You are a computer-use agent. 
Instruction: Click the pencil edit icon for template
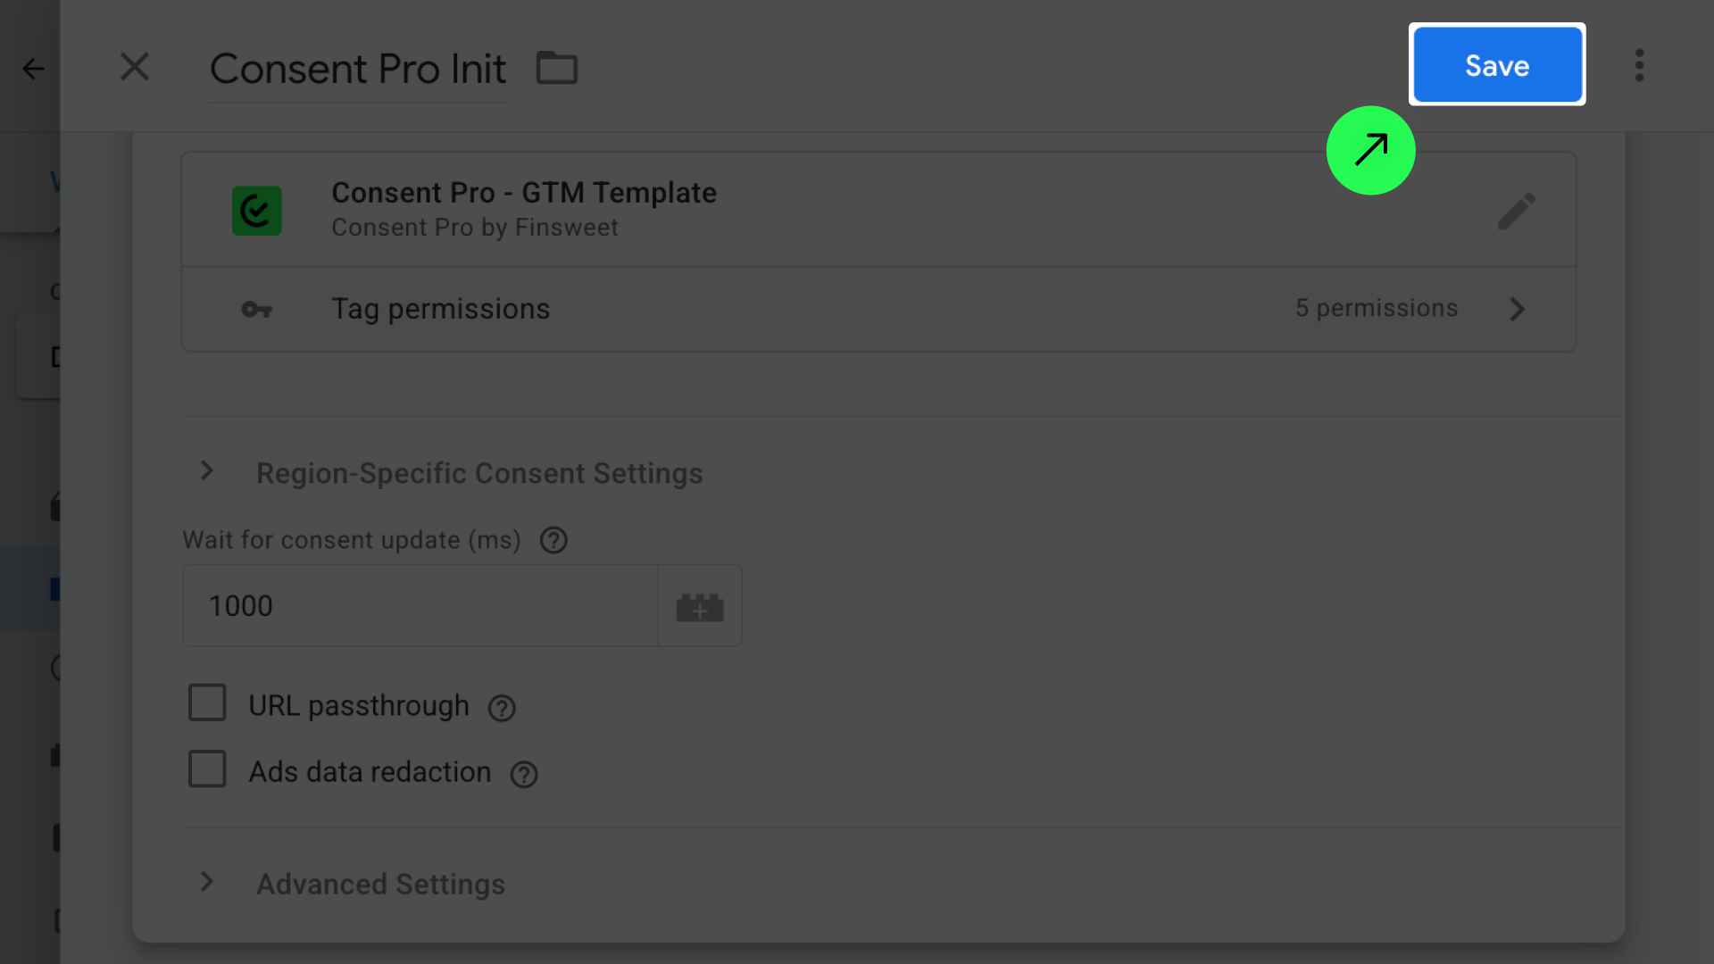pos(1516,212)
